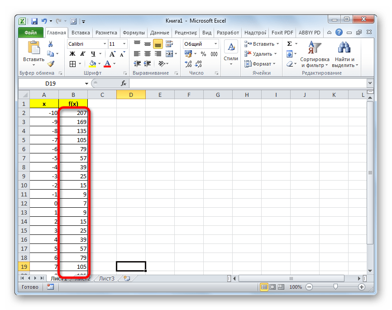Apply thousands separator 000 format

coord(214,54)
